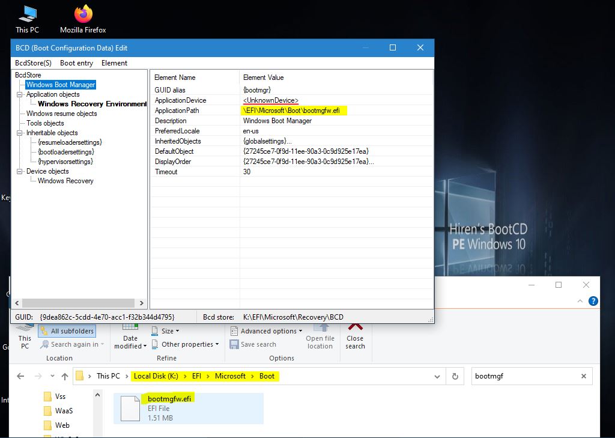
Task: Open the Boot entry menu
Action: (x=76, y=63)
